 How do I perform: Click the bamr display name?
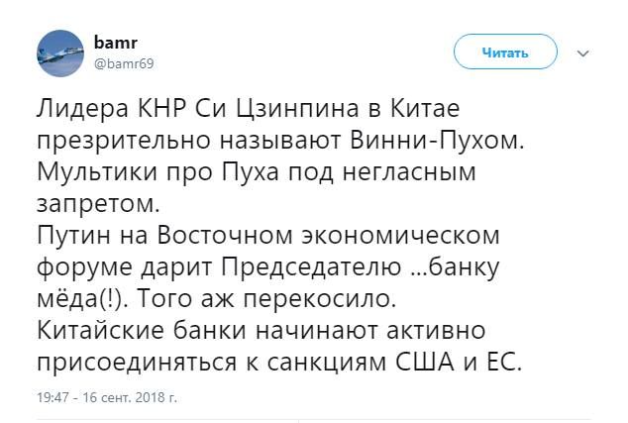115,42
